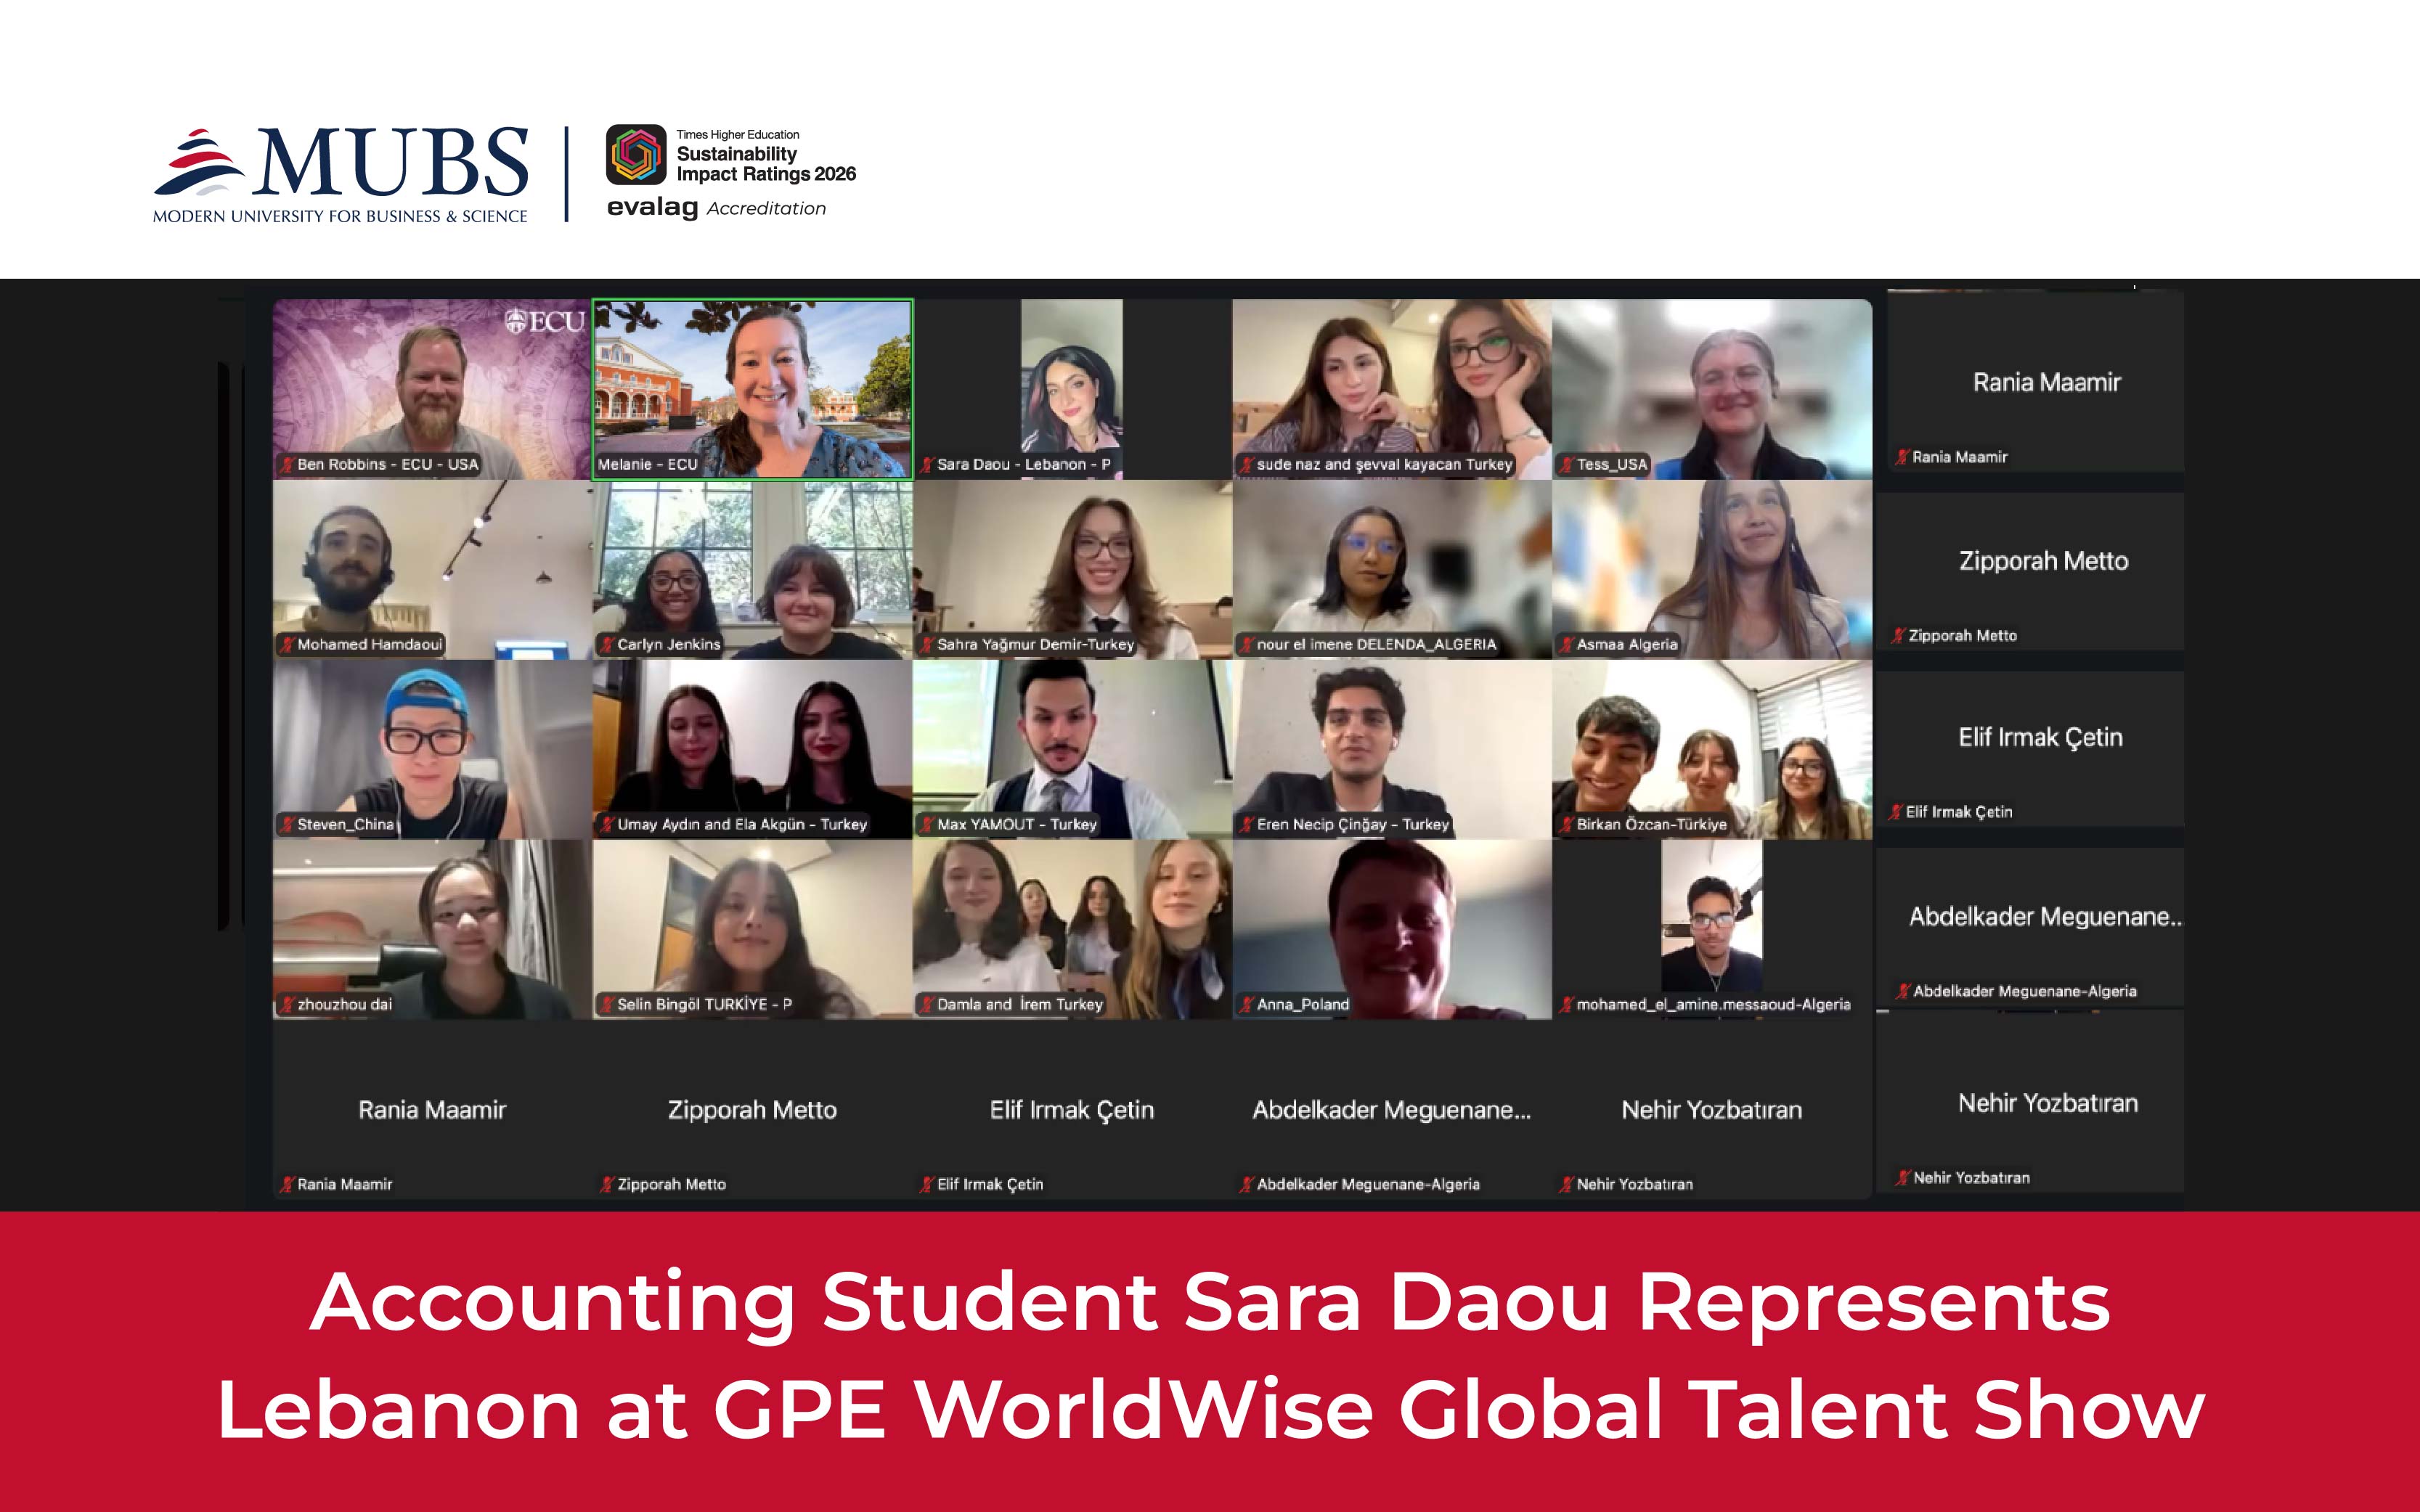Image resolution: width=2420 pixels, height=1512 pixels.
Task: Click muted mic icon beside Max YAMOUT - Turkey
Action: [x=927, y=824]
